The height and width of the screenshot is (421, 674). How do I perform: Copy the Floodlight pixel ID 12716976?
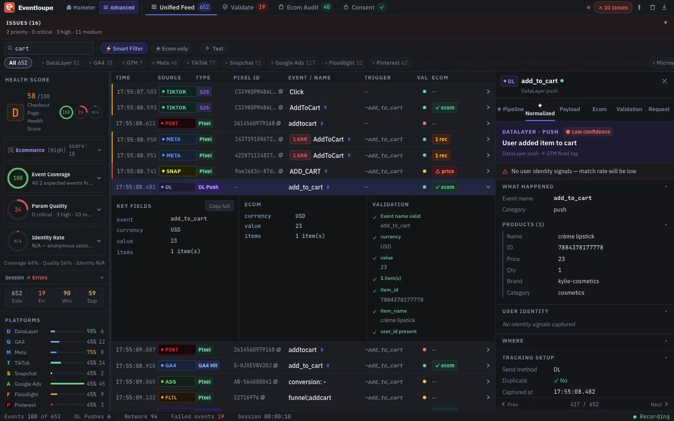pos(262,398)
